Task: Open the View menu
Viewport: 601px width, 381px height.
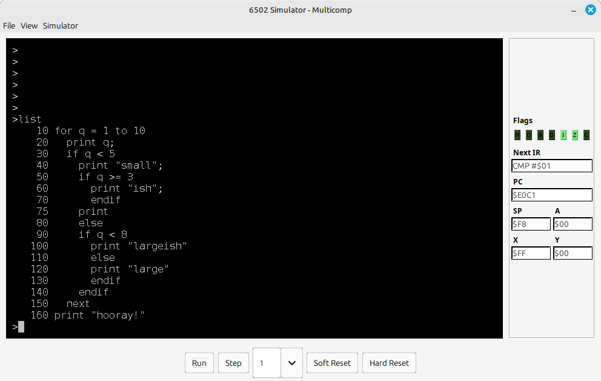Action: [29, 25]
